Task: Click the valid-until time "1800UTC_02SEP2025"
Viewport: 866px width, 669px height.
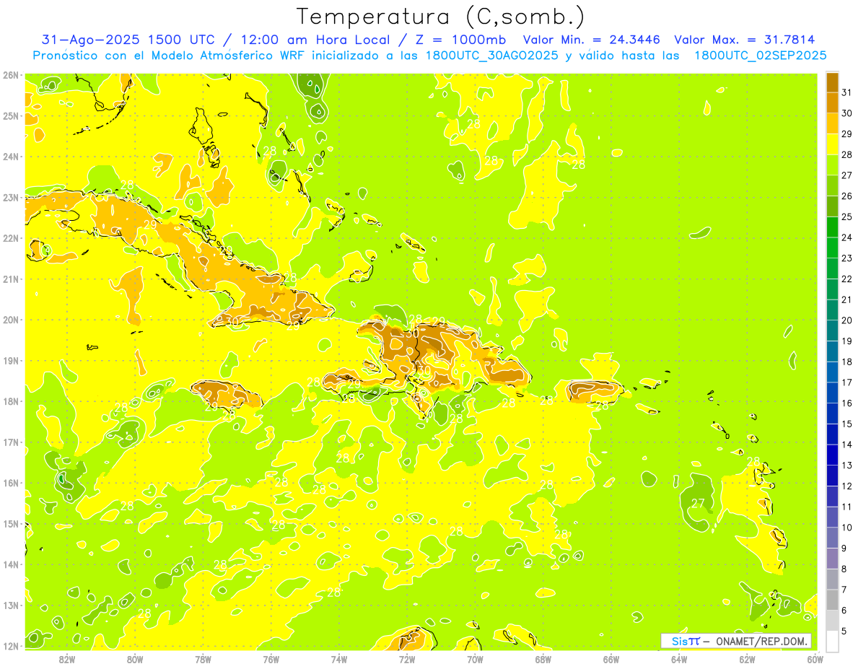Action: click(x=760, y=55)
